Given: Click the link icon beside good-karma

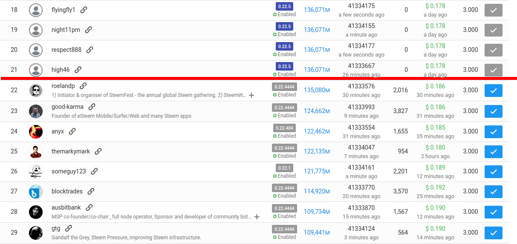Looking at the screenshot, I should (x=92, y=107).
